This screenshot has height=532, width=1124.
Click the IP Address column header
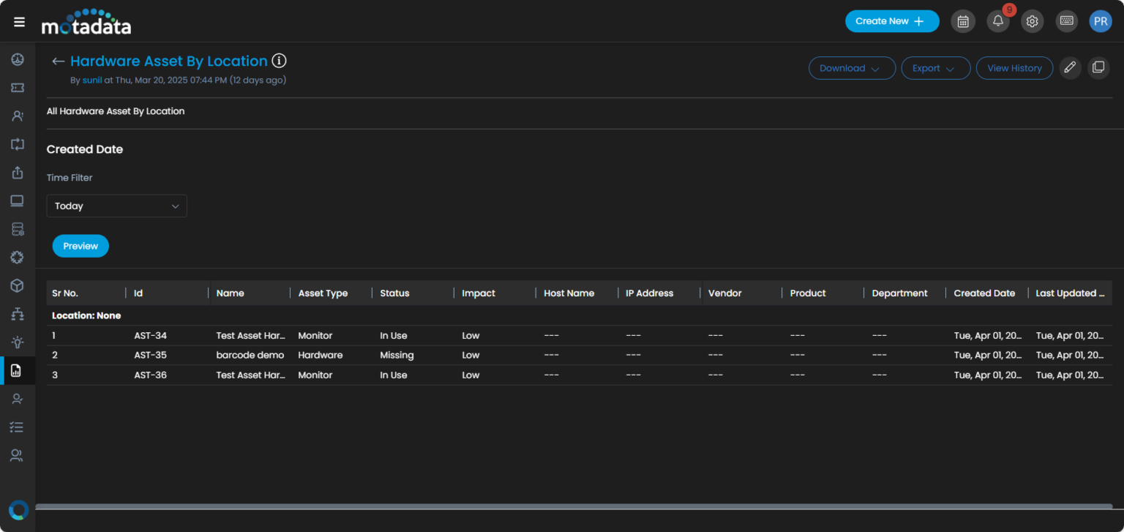pyautogui.click(x=650, y=293)
